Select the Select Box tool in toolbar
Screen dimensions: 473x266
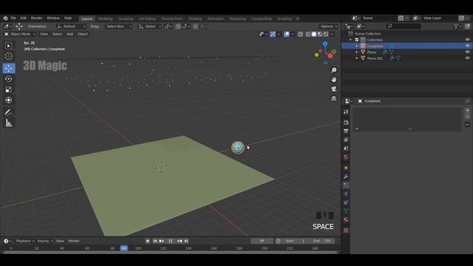(x=9, y=46)
